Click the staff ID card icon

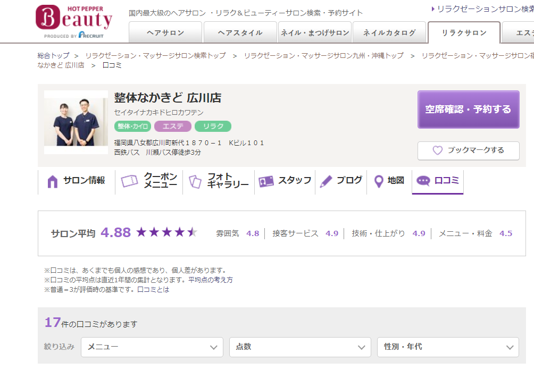click(266, 181)
